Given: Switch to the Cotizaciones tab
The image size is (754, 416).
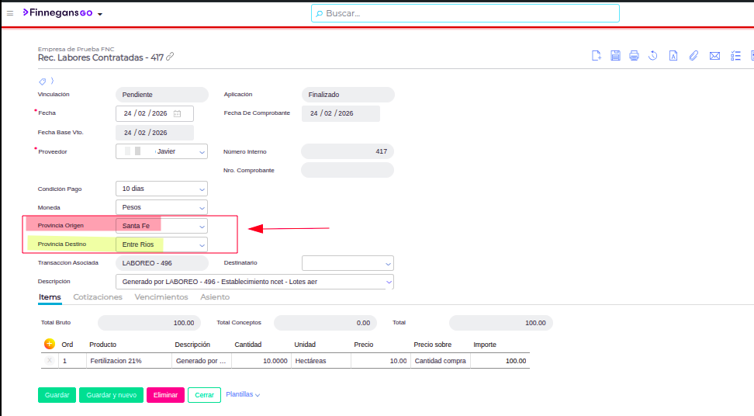Looking at the screenshot, I should coord(98,297).
